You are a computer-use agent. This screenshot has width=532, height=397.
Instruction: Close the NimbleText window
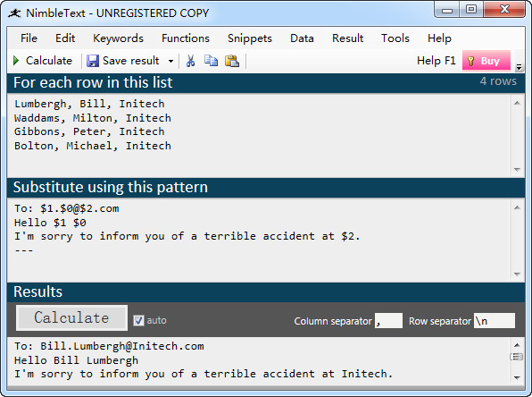coord(504,10)
